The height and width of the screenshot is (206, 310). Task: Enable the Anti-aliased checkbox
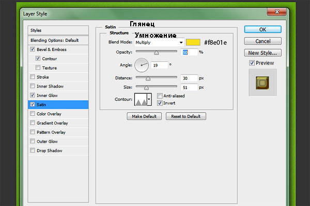[x=160, y=96]
